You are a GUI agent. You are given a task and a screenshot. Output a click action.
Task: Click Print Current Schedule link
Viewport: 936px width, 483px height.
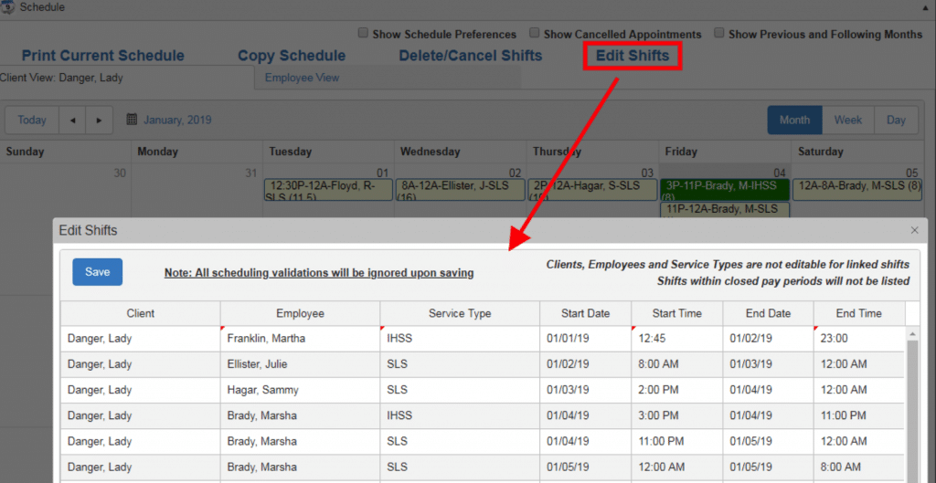tap(103, 56)
